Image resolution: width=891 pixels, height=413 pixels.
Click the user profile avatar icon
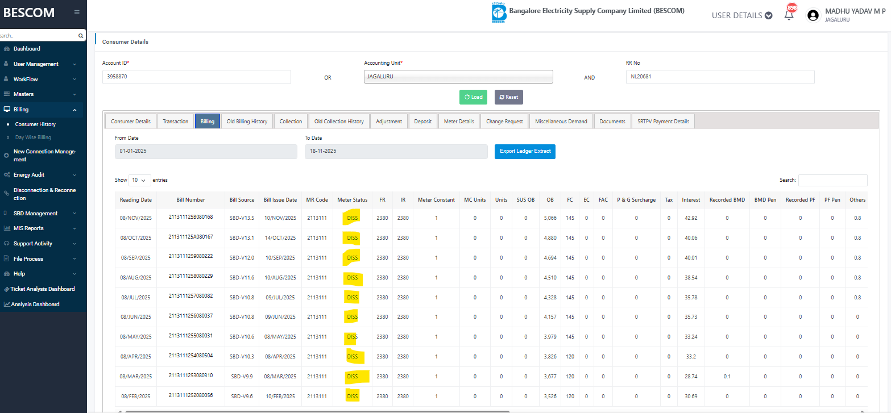click(x=813, y=15)
